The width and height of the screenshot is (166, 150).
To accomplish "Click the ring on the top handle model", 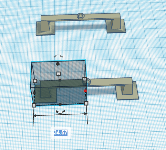I will 81,16.
